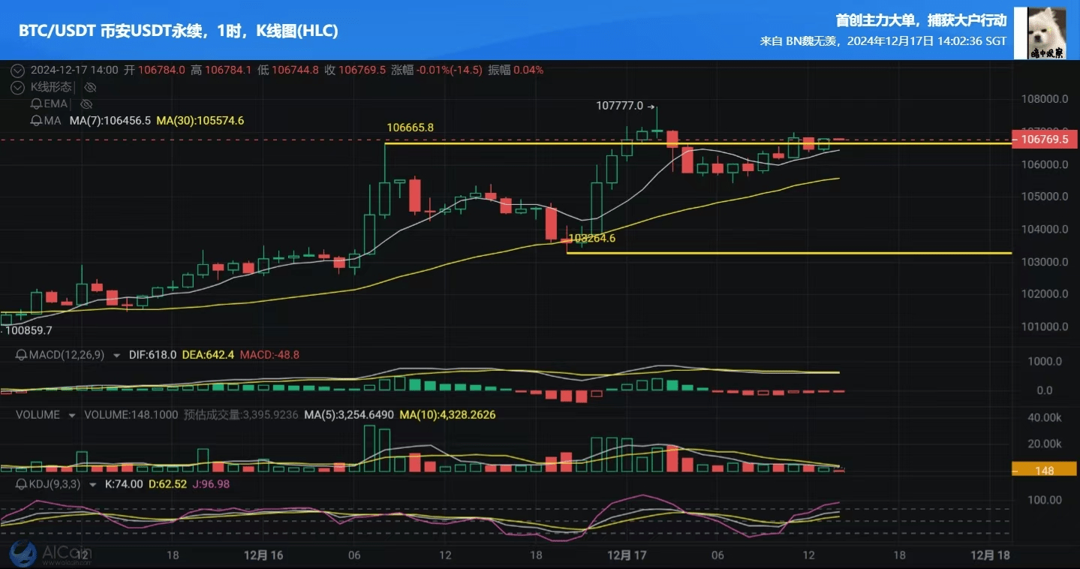This screenshot has width=1080, height=569.
Task: Click the 107777.0 high price marker
Action: tap(620, 106)
